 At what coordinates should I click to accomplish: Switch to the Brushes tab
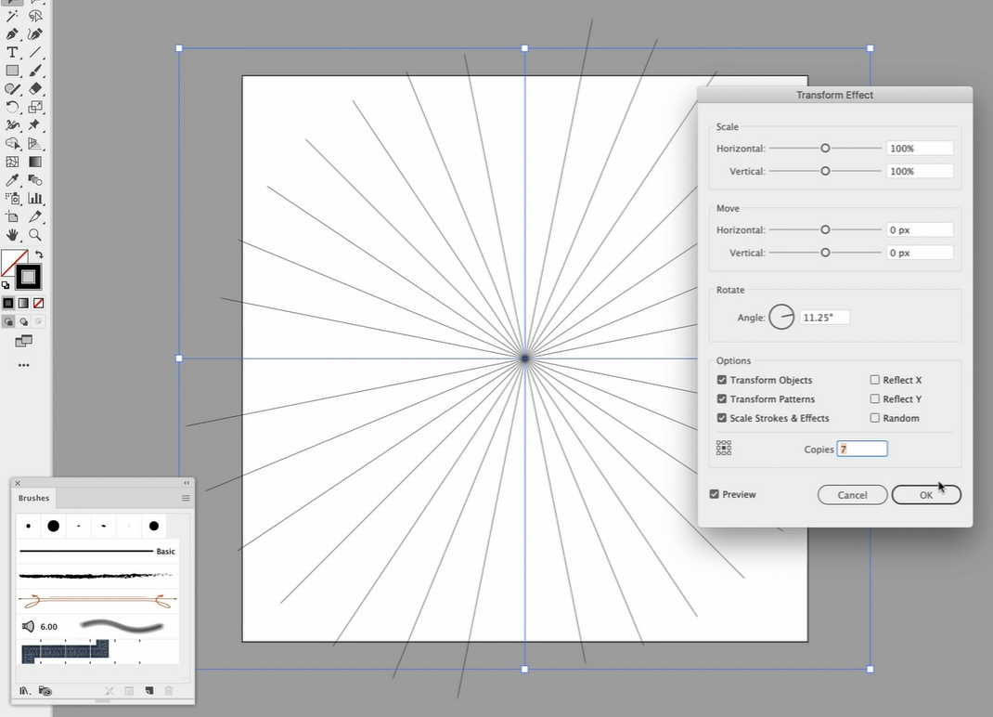coord(34,499)
